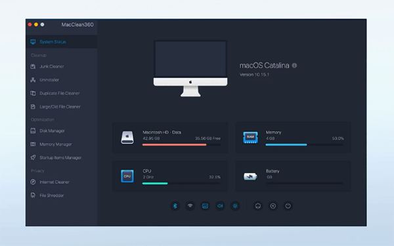
Task: Click the 2 GHz CPU value
Action: point(148,177)
